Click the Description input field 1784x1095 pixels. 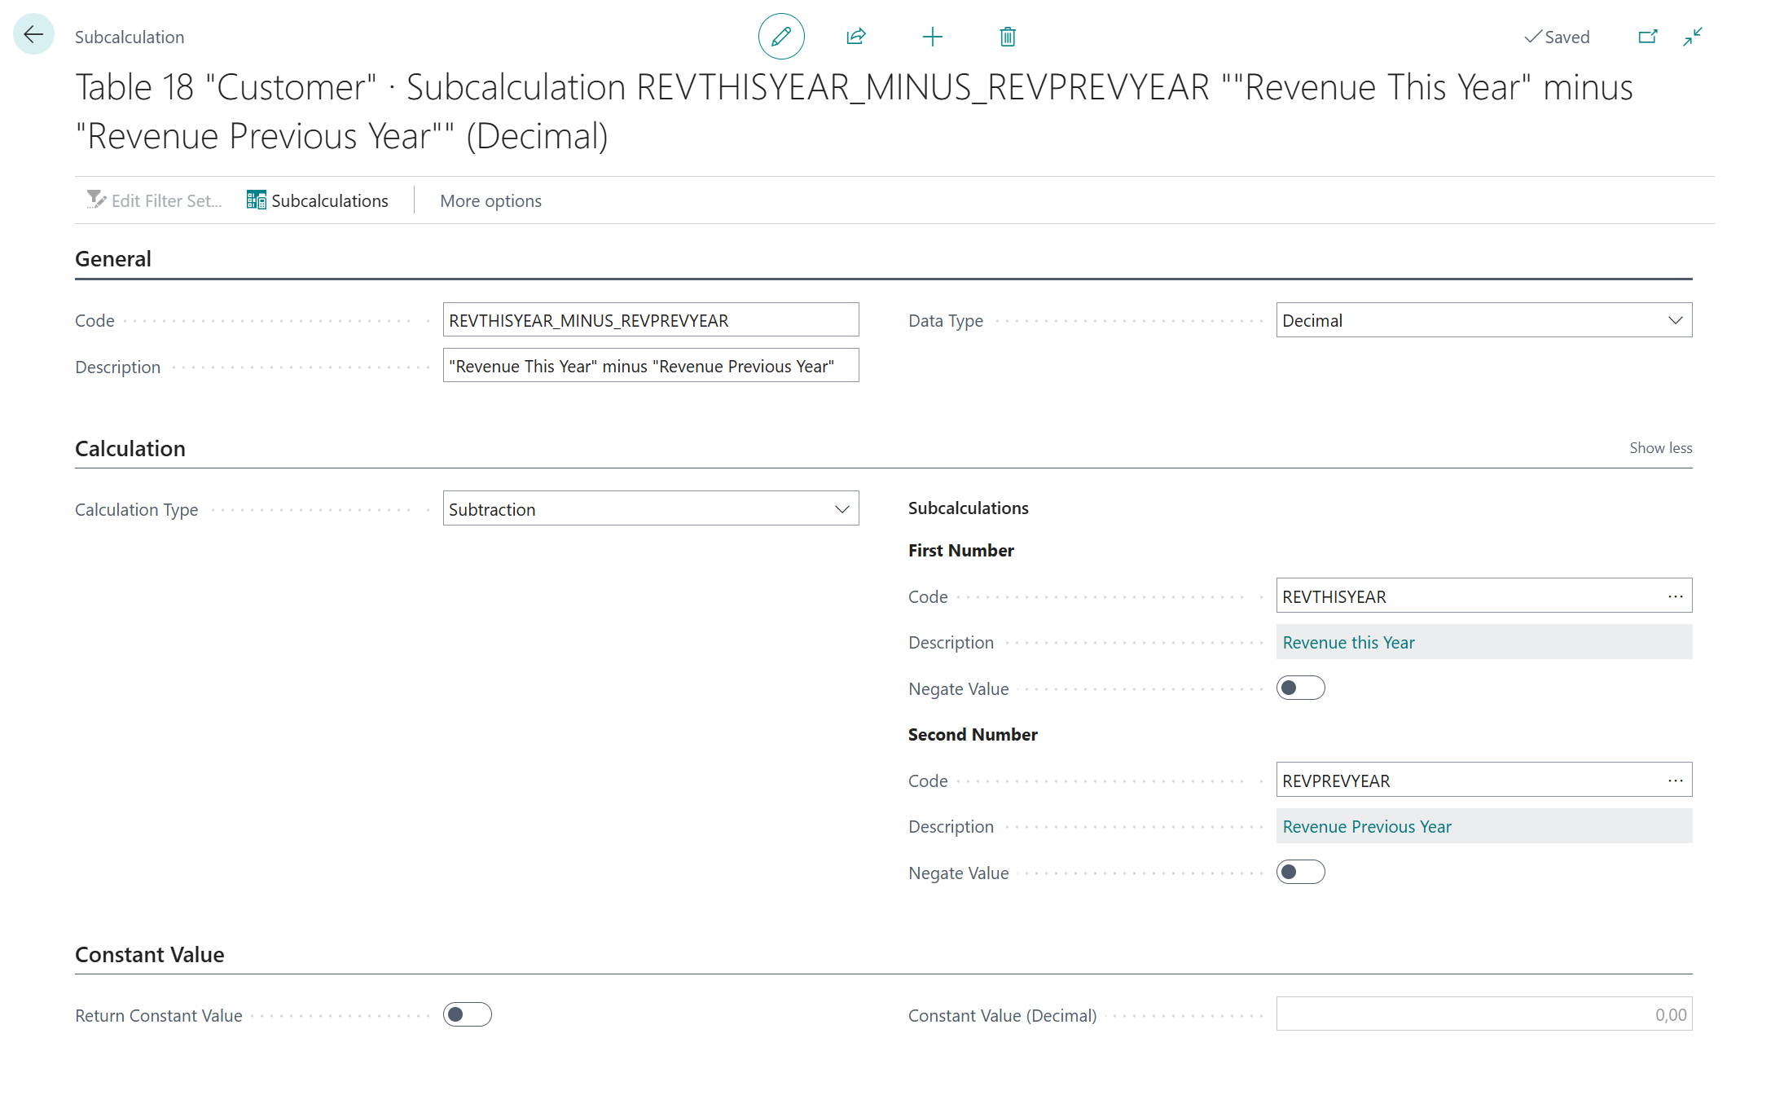(650, 366)
